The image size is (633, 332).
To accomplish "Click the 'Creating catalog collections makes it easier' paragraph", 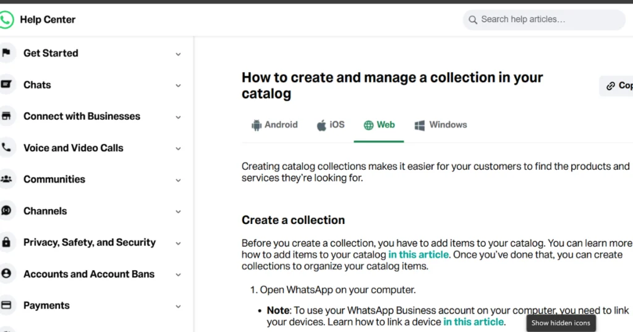I will point(436,172).
